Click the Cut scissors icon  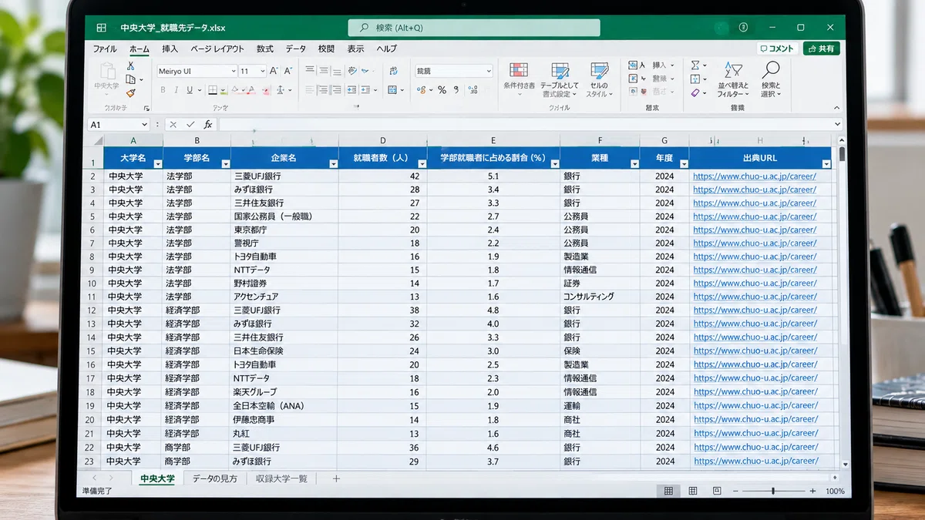pyautogui.click(x=130, y=66)
